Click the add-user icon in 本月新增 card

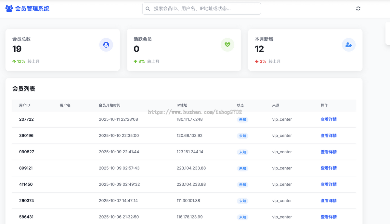[349, 45]
